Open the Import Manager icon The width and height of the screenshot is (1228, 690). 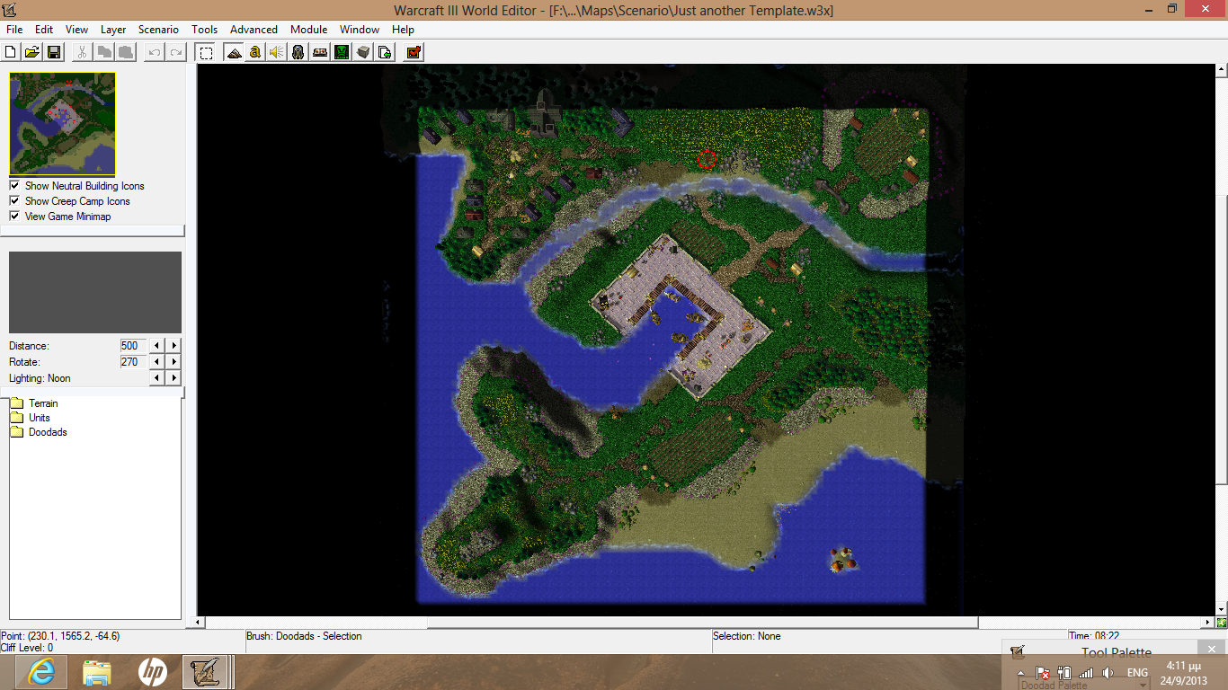(385, 52)
